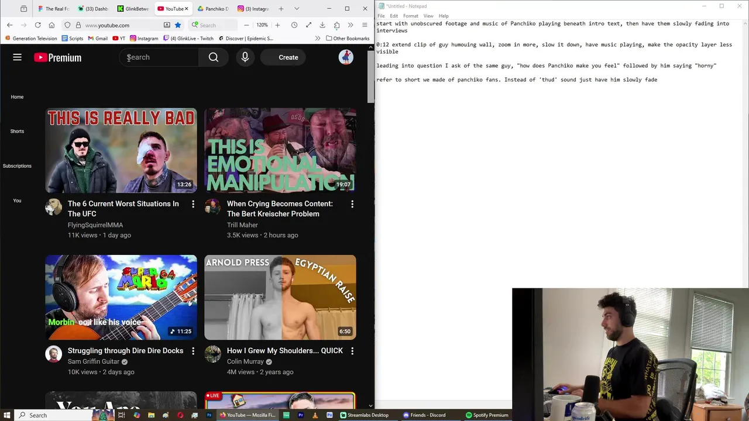The image size is (749, 421).
Task: Open the Super Mario 64 guitar thumbnail
Action: click(121, 297)
